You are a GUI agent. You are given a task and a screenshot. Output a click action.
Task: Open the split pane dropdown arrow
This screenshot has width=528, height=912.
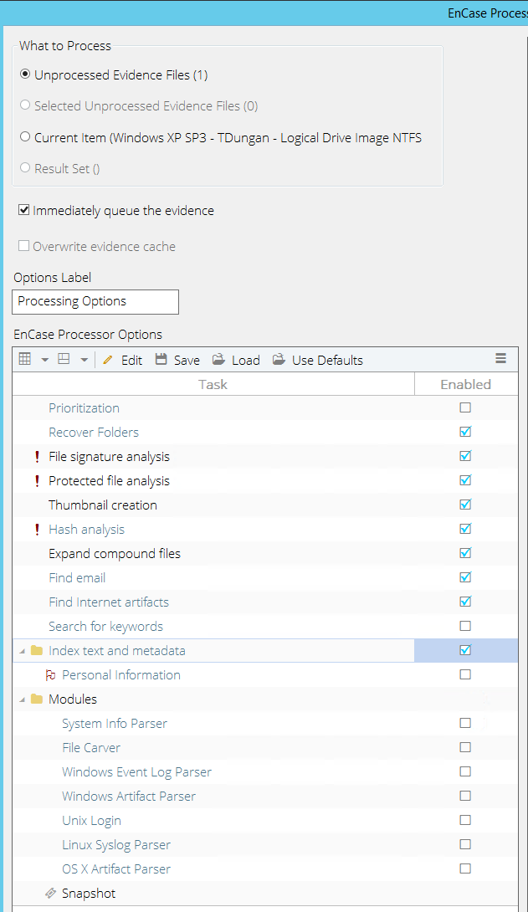(x=85, y=360)
